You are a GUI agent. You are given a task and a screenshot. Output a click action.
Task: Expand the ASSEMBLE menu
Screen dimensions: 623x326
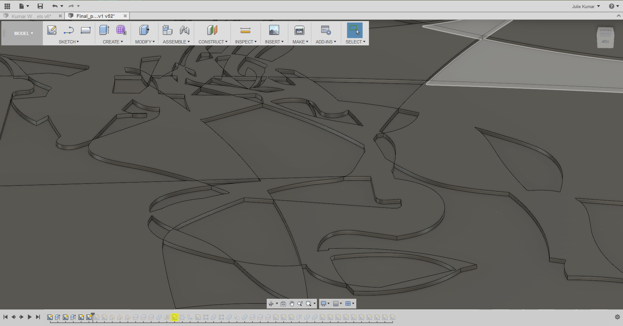176,42
